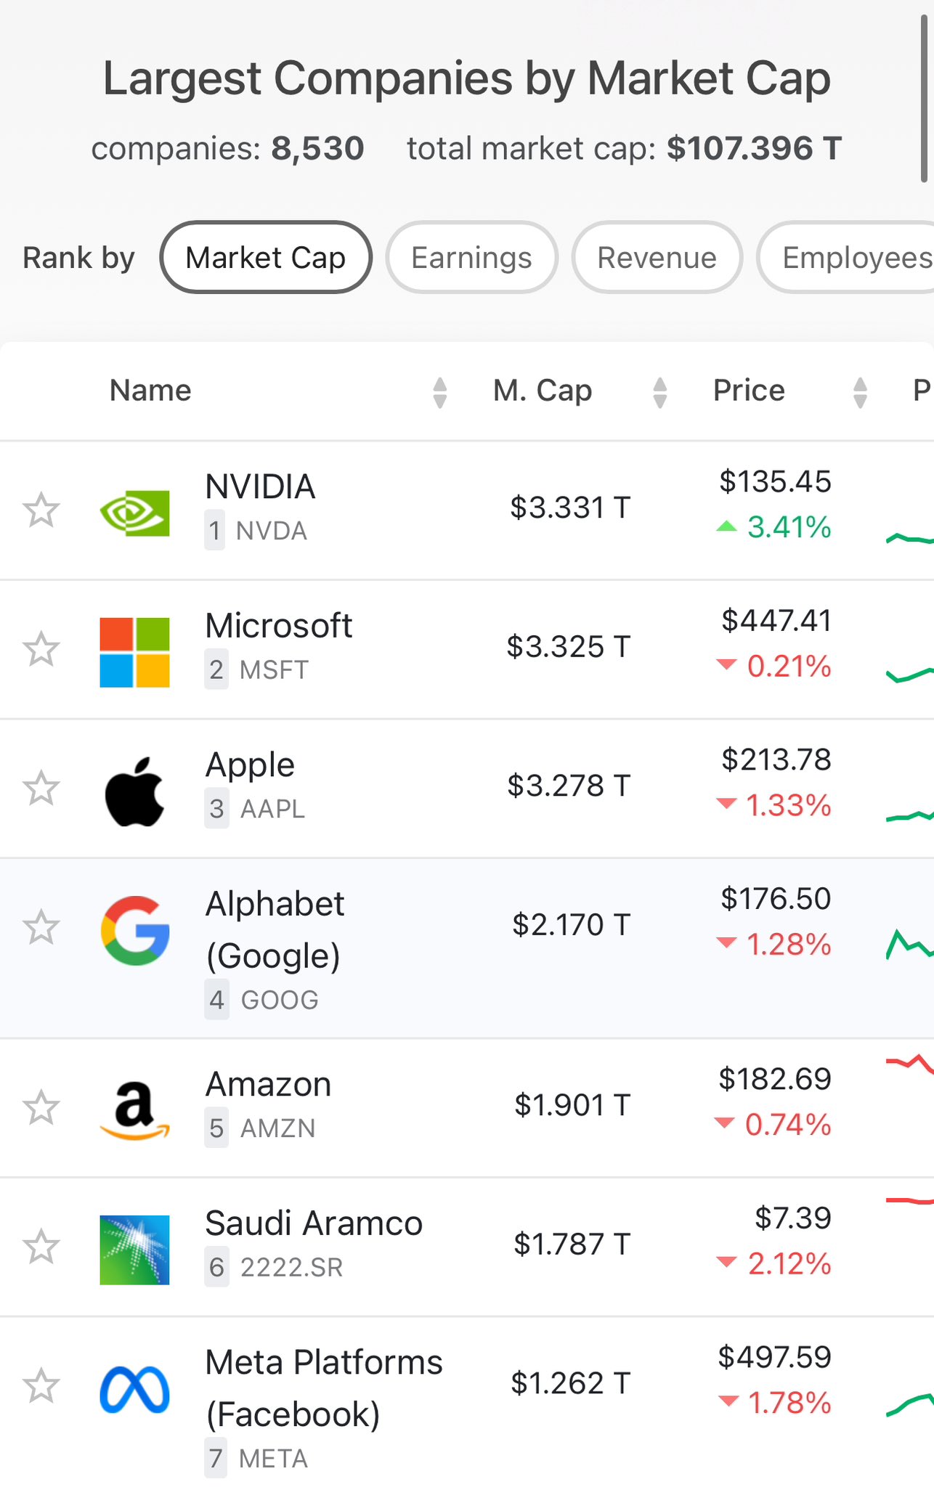
Task: Open the Alphabet (Google) company link
Action: coord(275,929)
